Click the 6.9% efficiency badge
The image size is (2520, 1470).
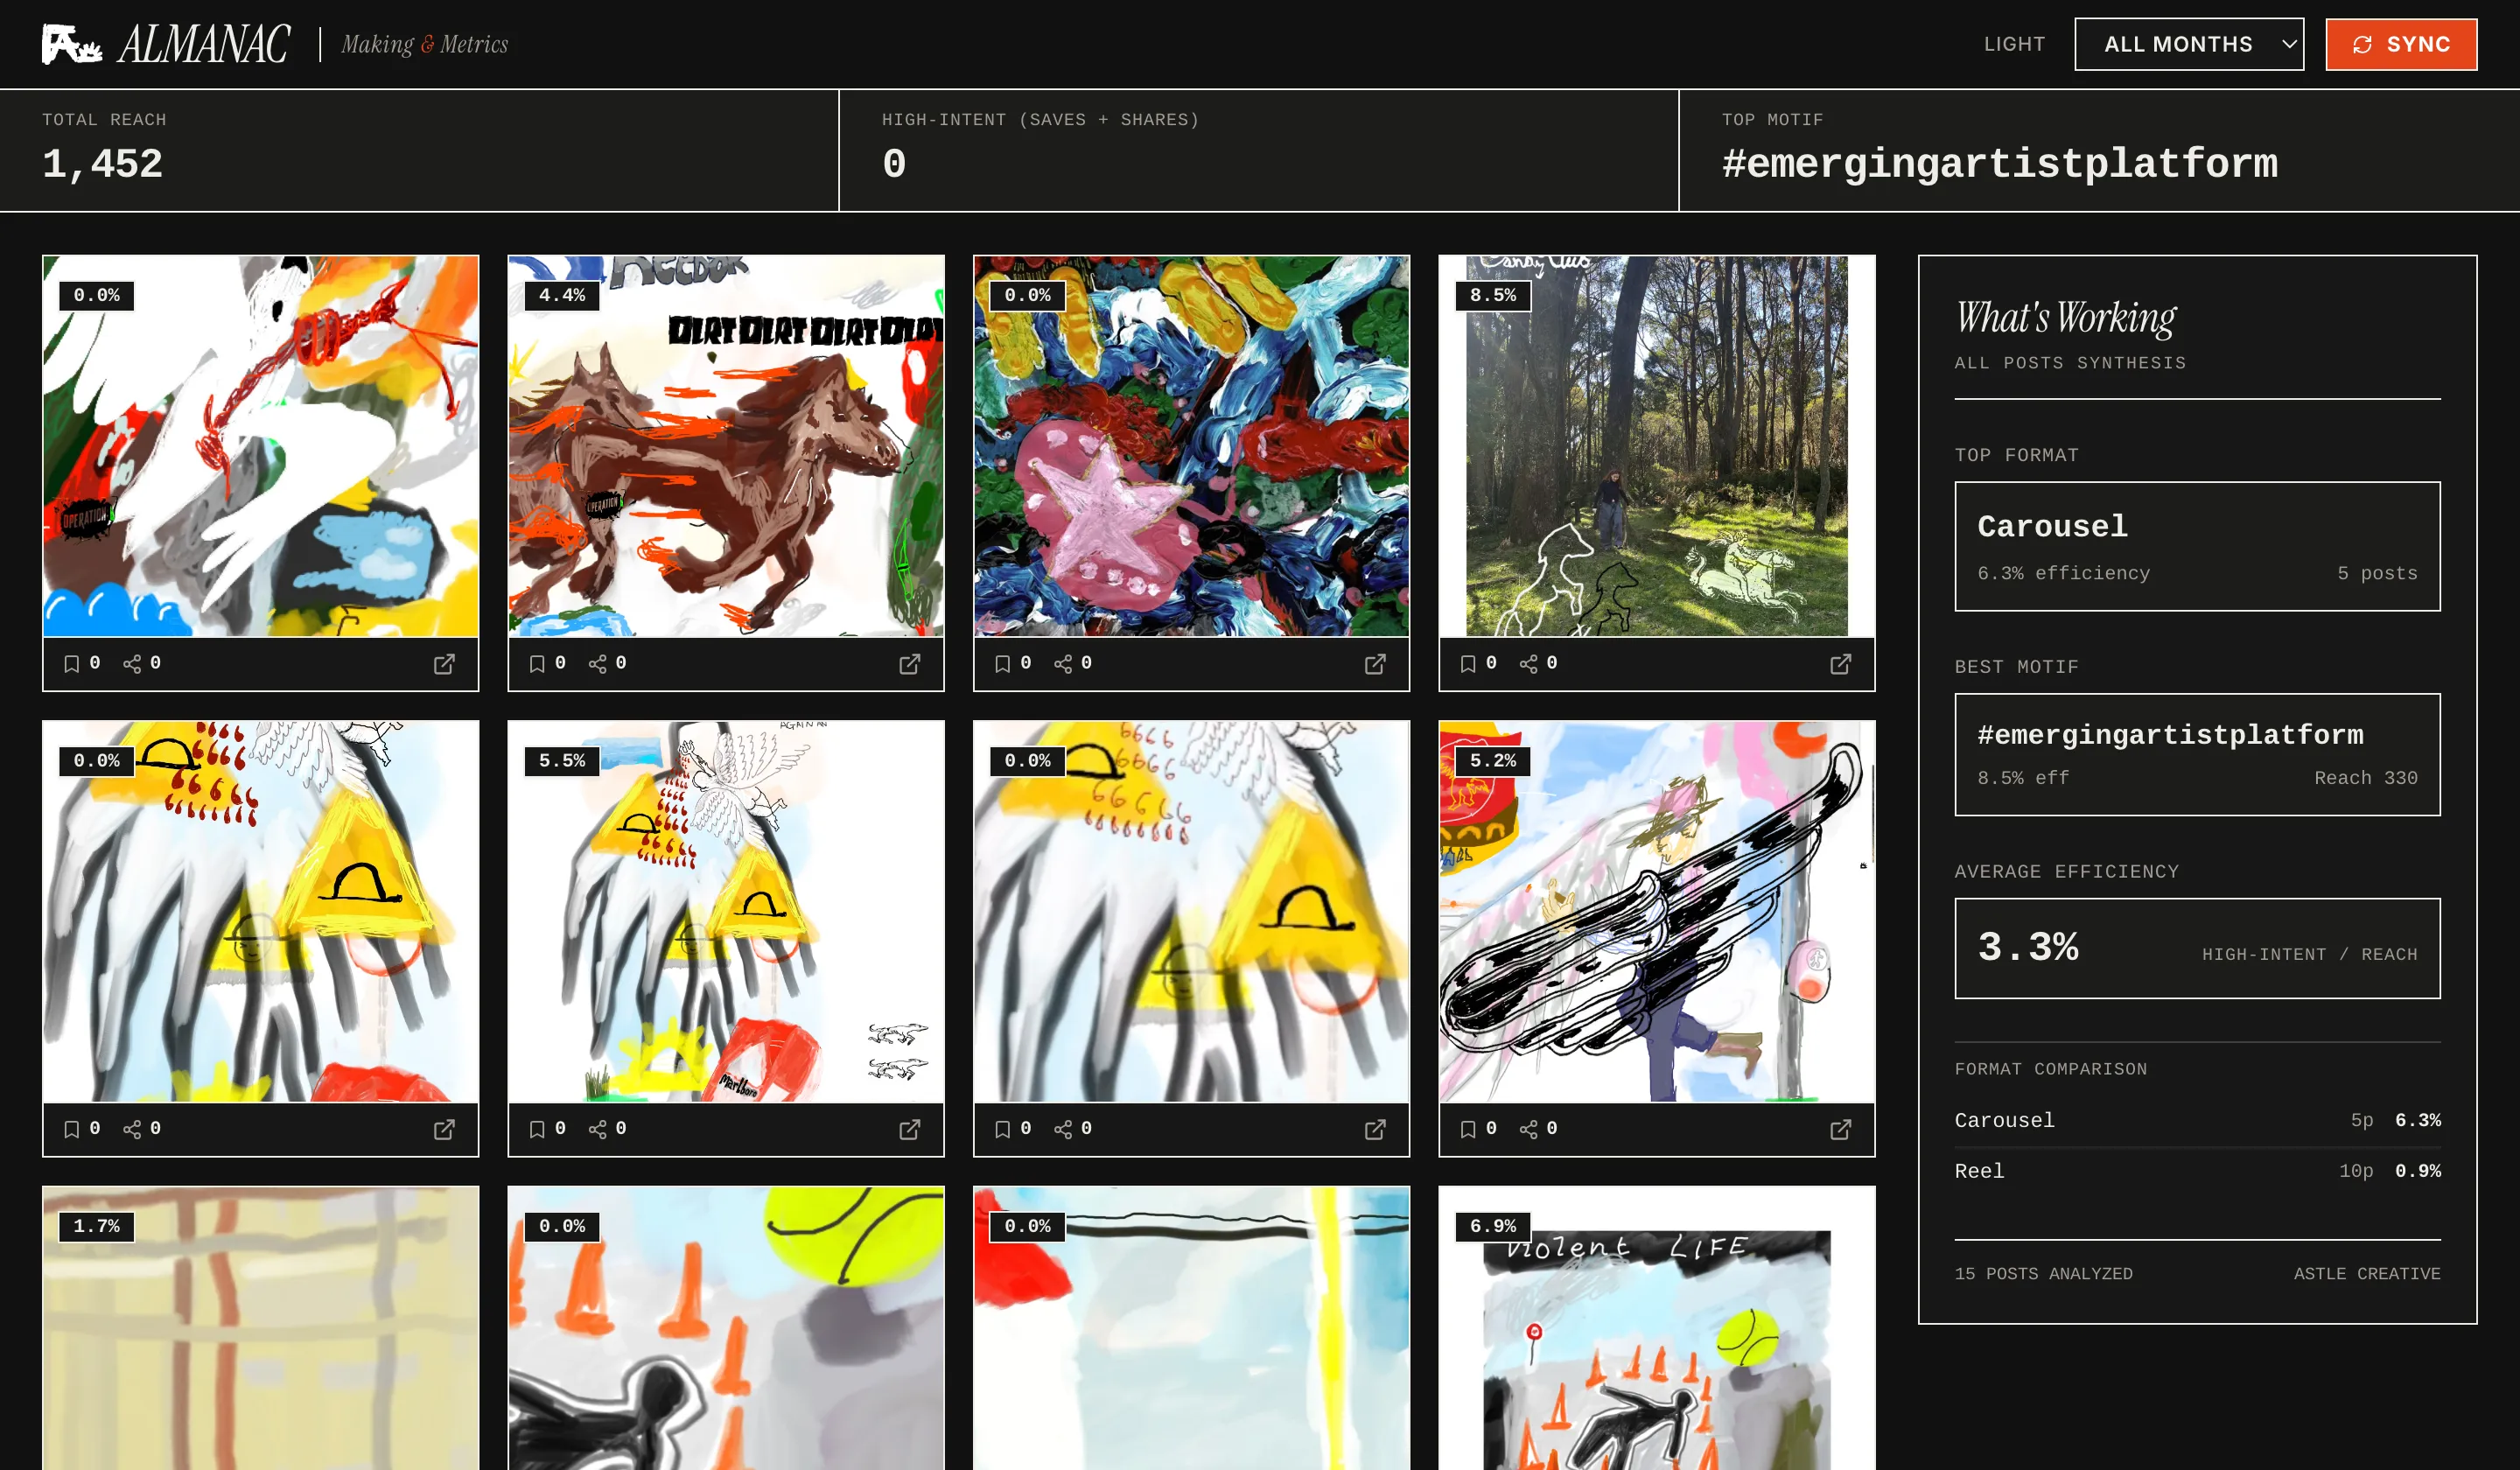point(1493,1226)
